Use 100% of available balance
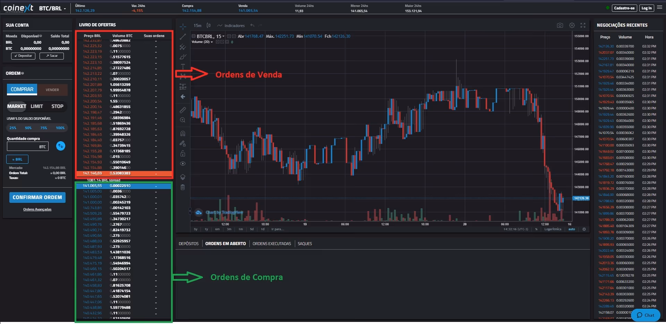 coord(60,128)
